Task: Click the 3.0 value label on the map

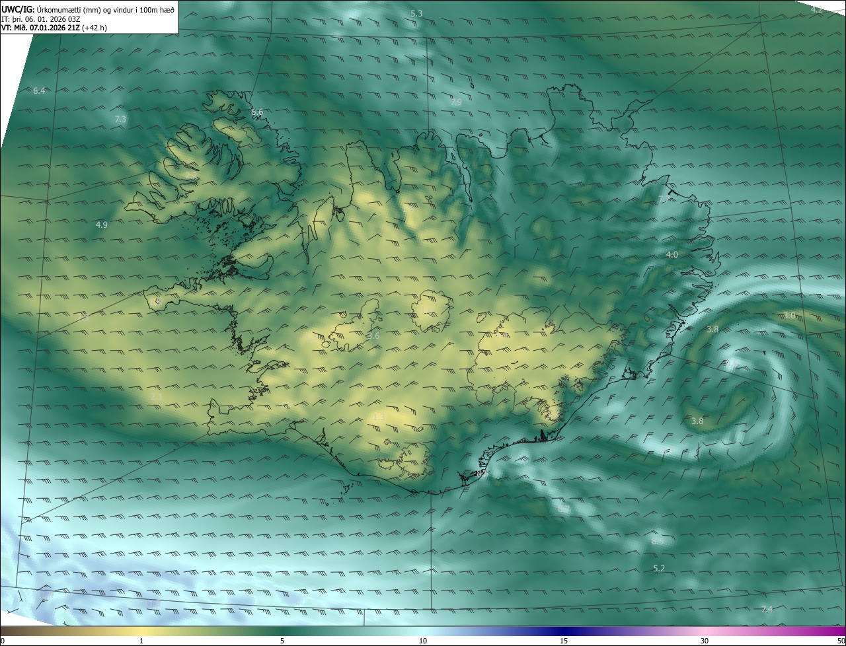Action: [789, 315]
